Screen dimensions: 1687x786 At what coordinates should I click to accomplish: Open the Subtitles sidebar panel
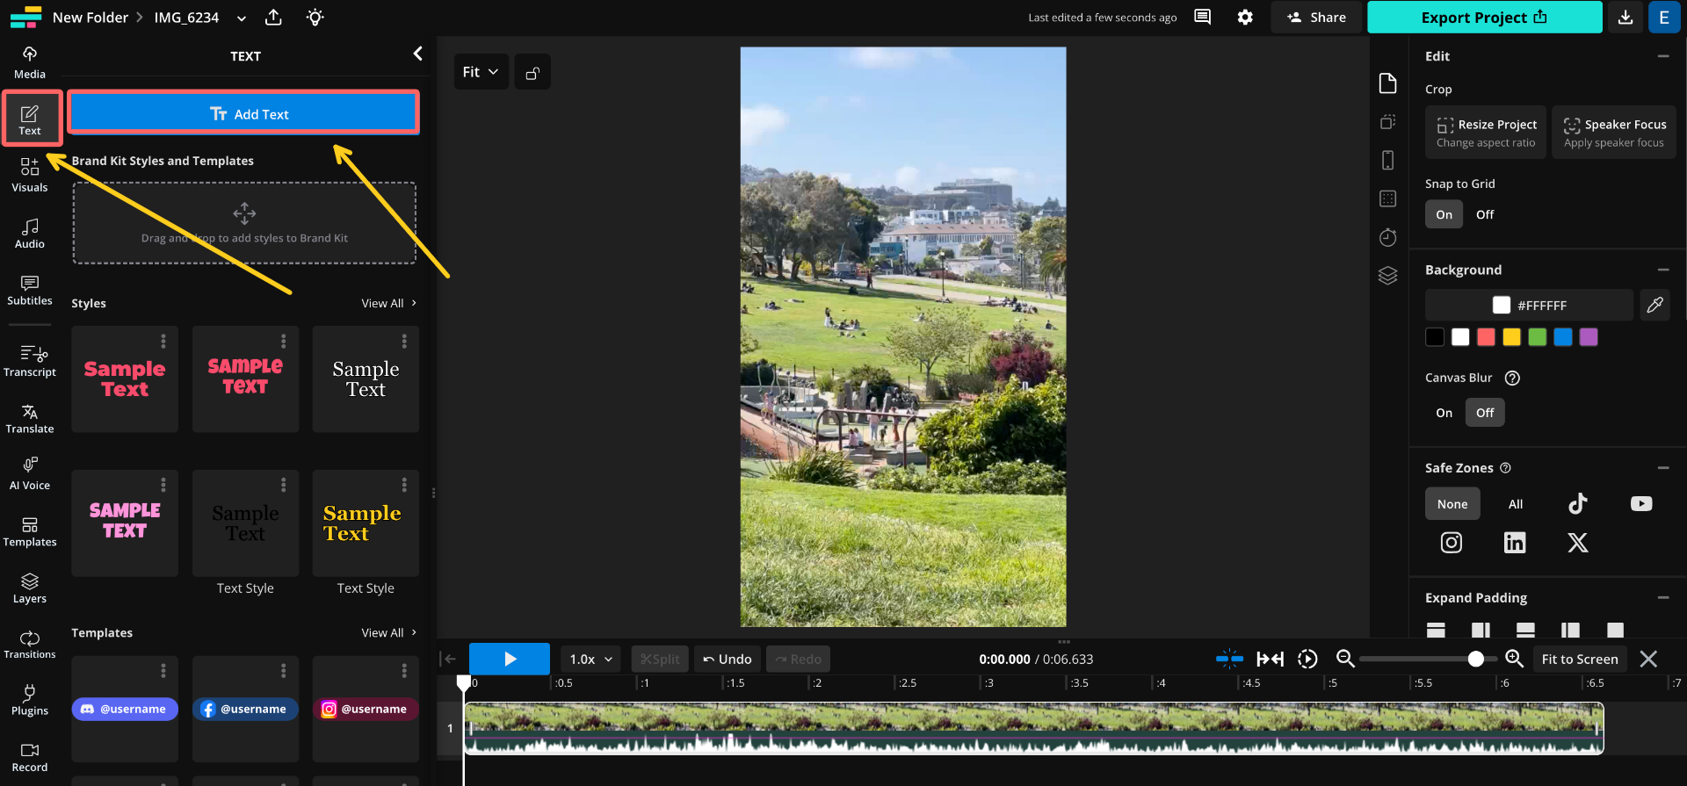point(30,290)
